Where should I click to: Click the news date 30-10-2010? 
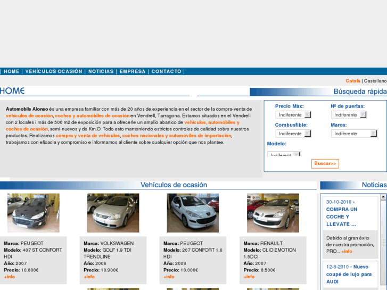[x=339, y=202]
